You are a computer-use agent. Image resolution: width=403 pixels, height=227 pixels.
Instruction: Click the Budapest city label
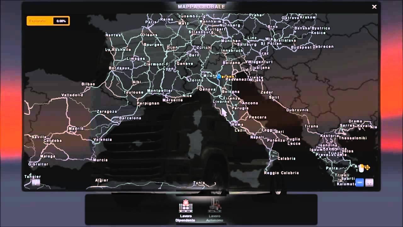[301, 48]
